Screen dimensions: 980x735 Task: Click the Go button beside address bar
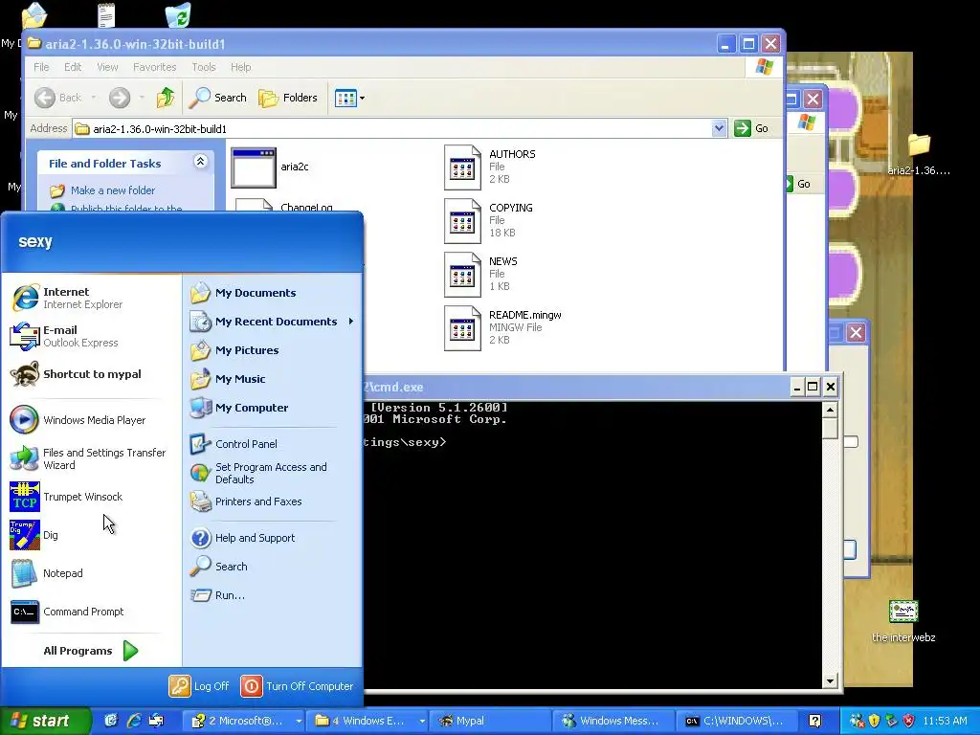pyautogui.click(x=752, y=128)
